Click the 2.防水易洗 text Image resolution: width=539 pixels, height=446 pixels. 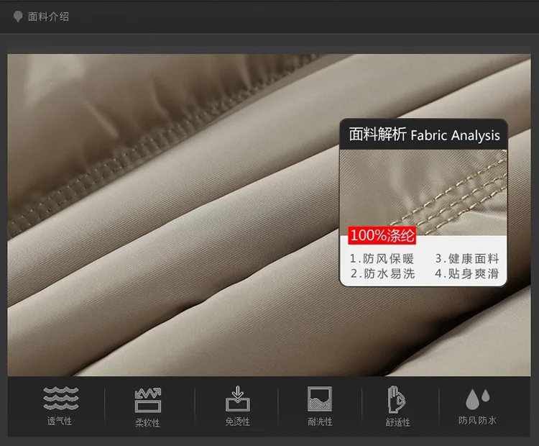[382, 273]
